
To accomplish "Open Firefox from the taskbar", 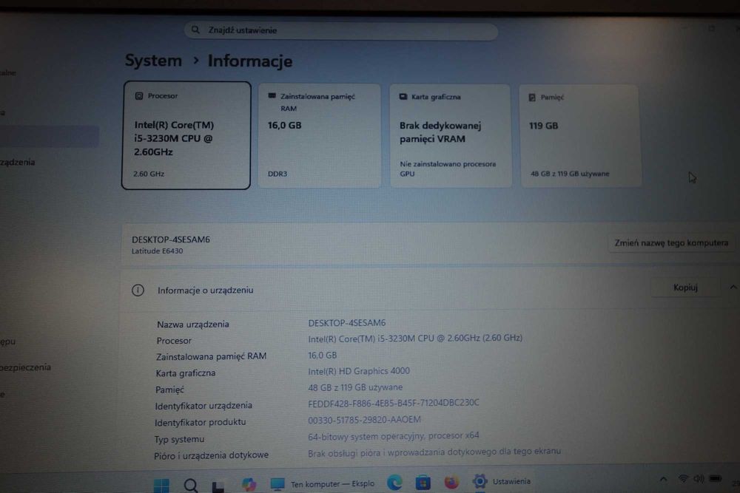I will (x=451, y=482).
